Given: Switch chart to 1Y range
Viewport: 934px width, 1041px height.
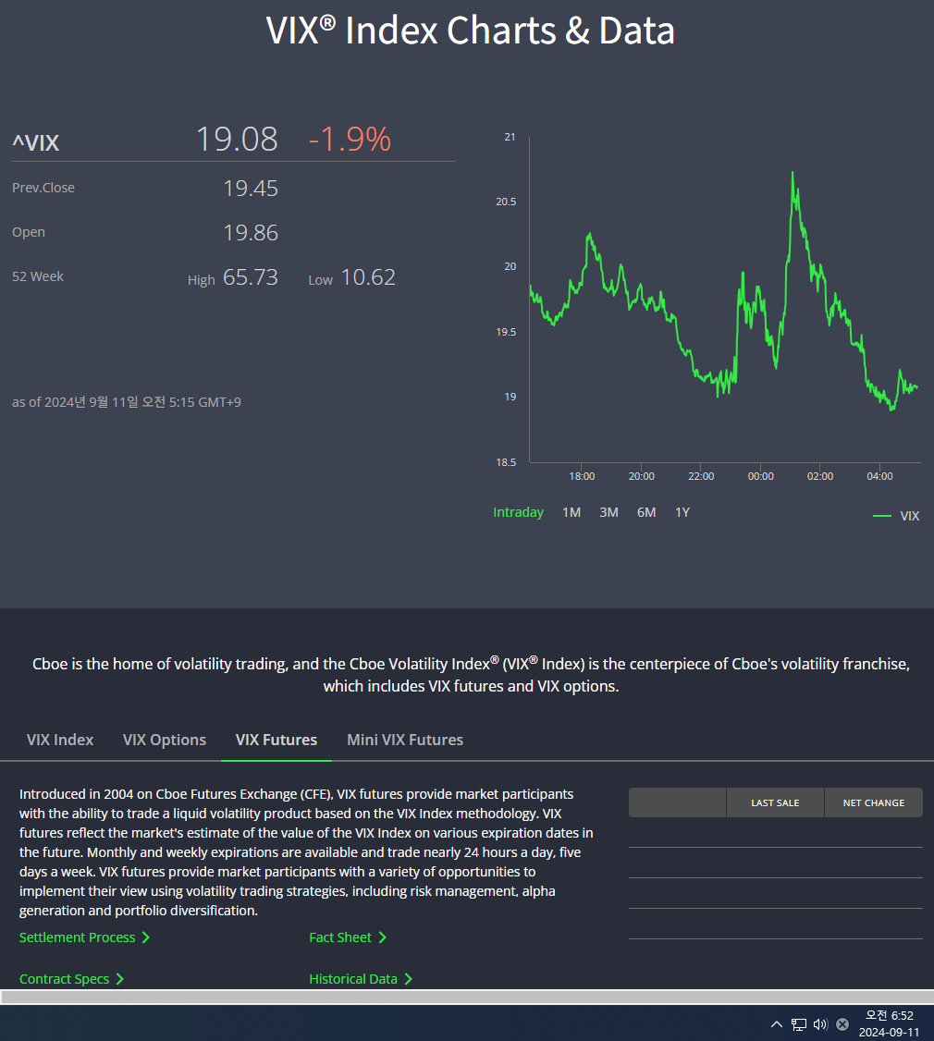Looking at the screenshot, I should coord(682,512).
